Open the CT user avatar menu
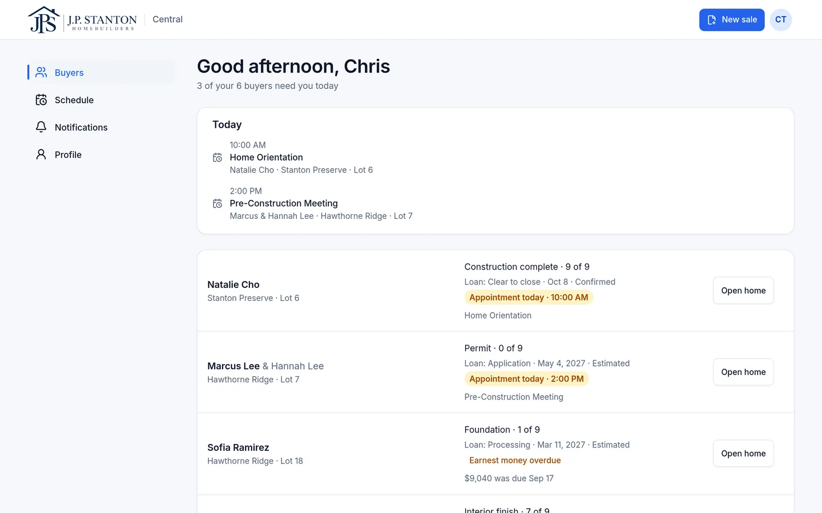This screenshot has height=513, width=822. point(780,20)
